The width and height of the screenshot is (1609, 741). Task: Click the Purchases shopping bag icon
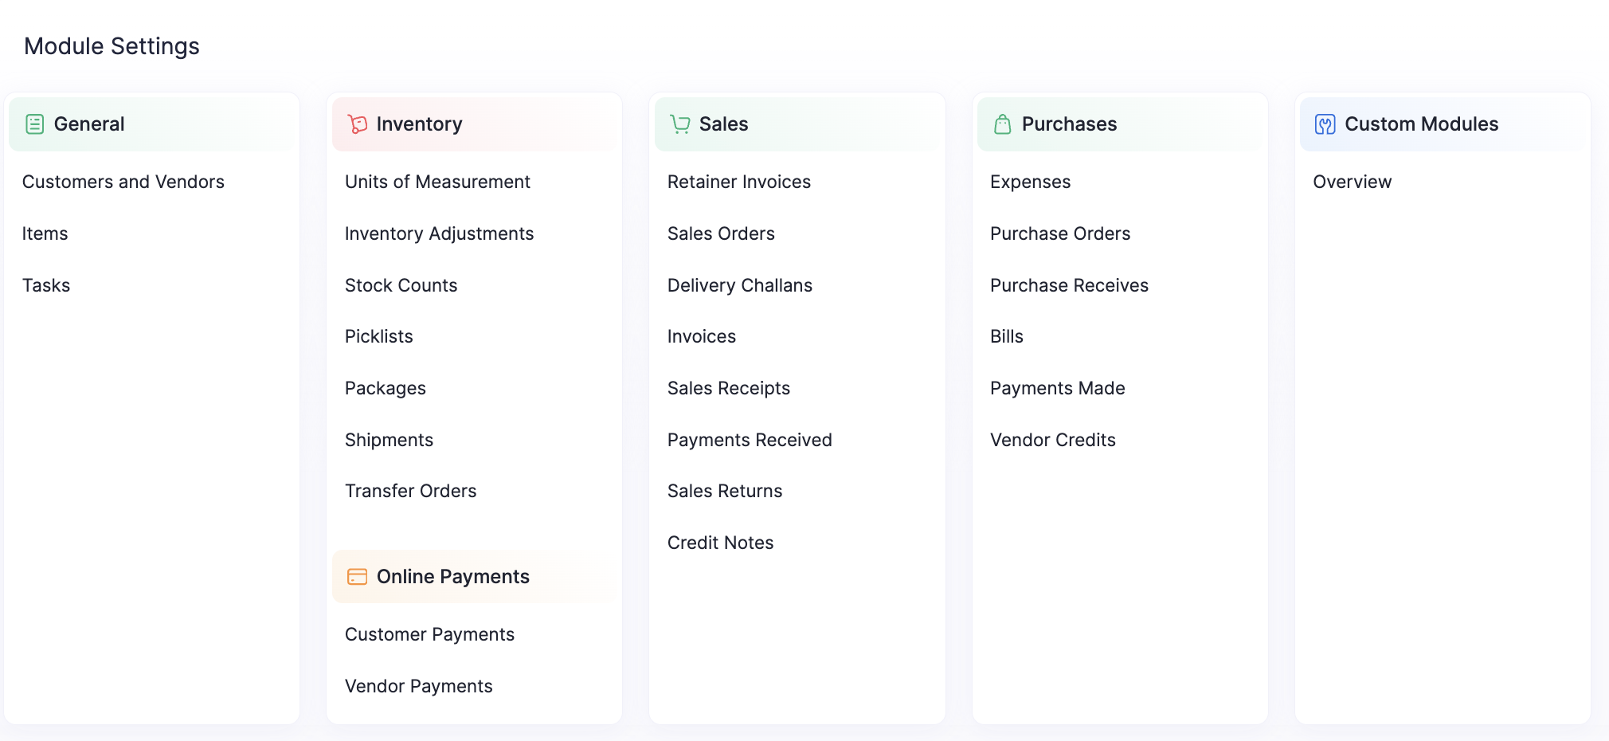[1003, 124]
